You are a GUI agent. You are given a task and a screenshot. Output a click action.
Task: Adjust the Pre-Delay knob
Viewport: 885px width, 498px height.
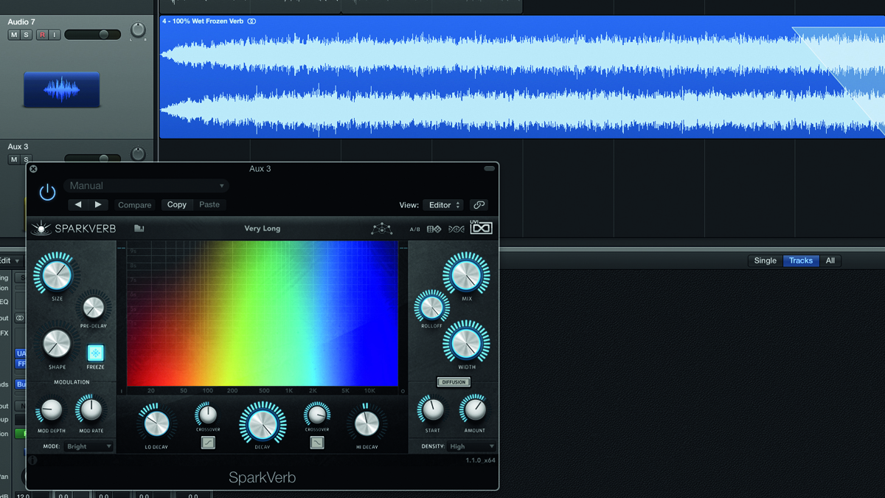tap(94, 307)
